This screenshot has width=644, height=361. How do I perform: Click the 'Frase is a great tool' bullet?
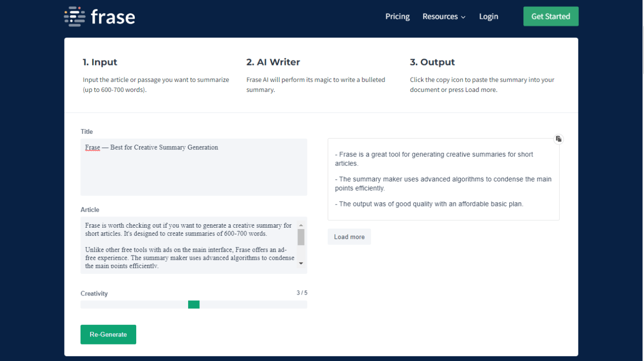click(x=434, y=159)
